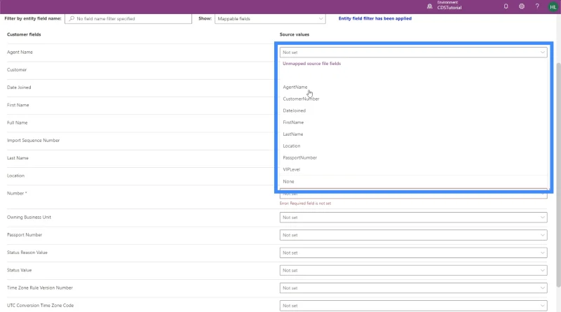The height and width of the screenshot is (312, 561).
Task: Click the 'Agent Name' customer field label
Action: click(20, 52)
